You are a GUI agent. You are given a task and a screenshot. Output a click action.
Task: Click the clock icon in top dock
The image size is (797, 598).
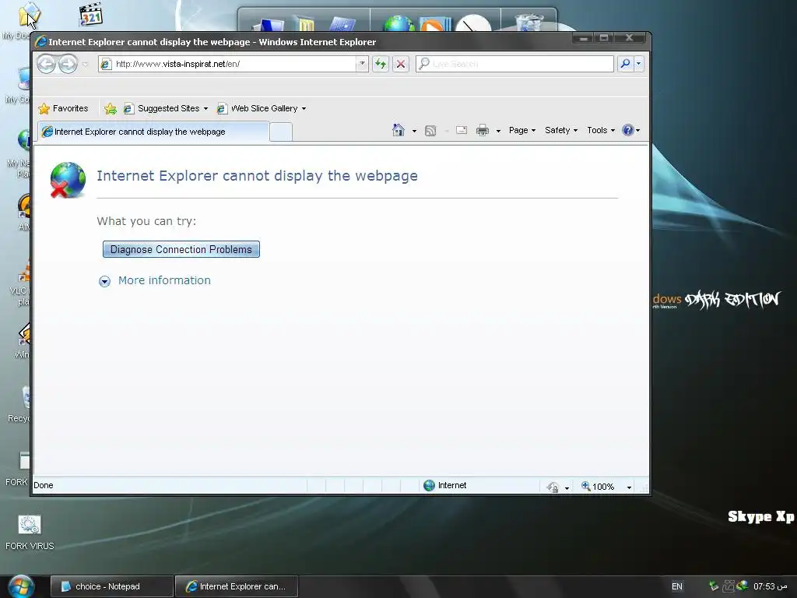473,23
